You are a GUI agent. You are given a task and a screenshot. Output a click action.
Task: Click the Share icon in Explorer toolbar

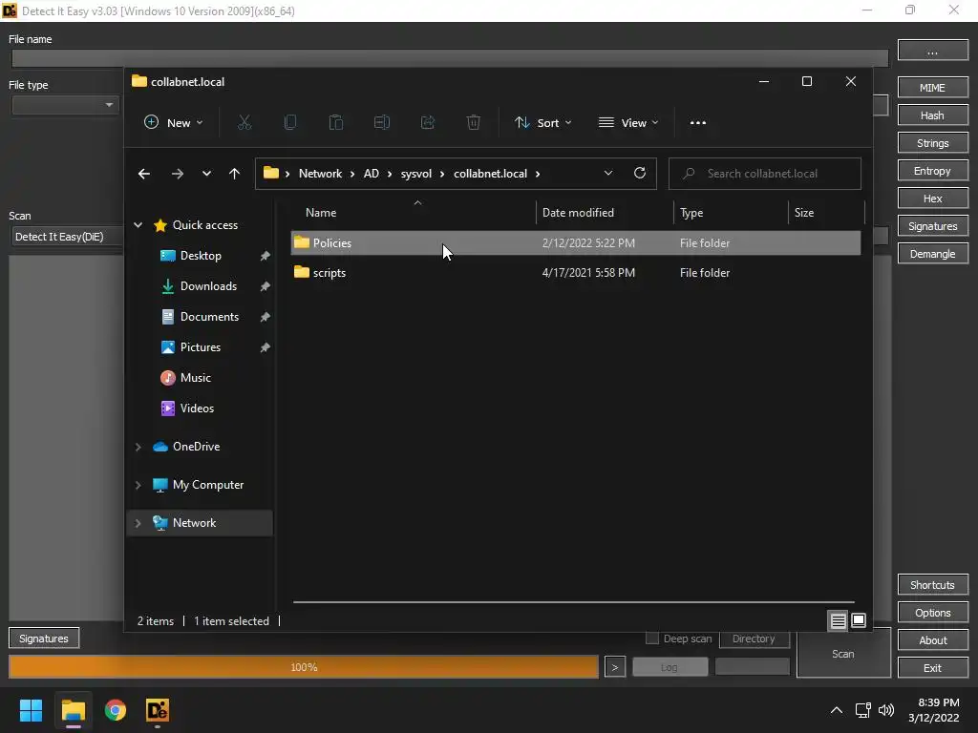click(428, 123)
